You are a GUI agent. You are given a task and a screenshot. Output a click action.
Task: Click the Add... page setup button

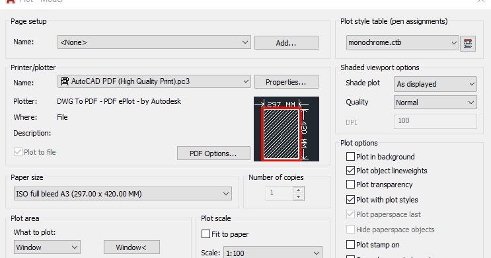pos(286,42)
